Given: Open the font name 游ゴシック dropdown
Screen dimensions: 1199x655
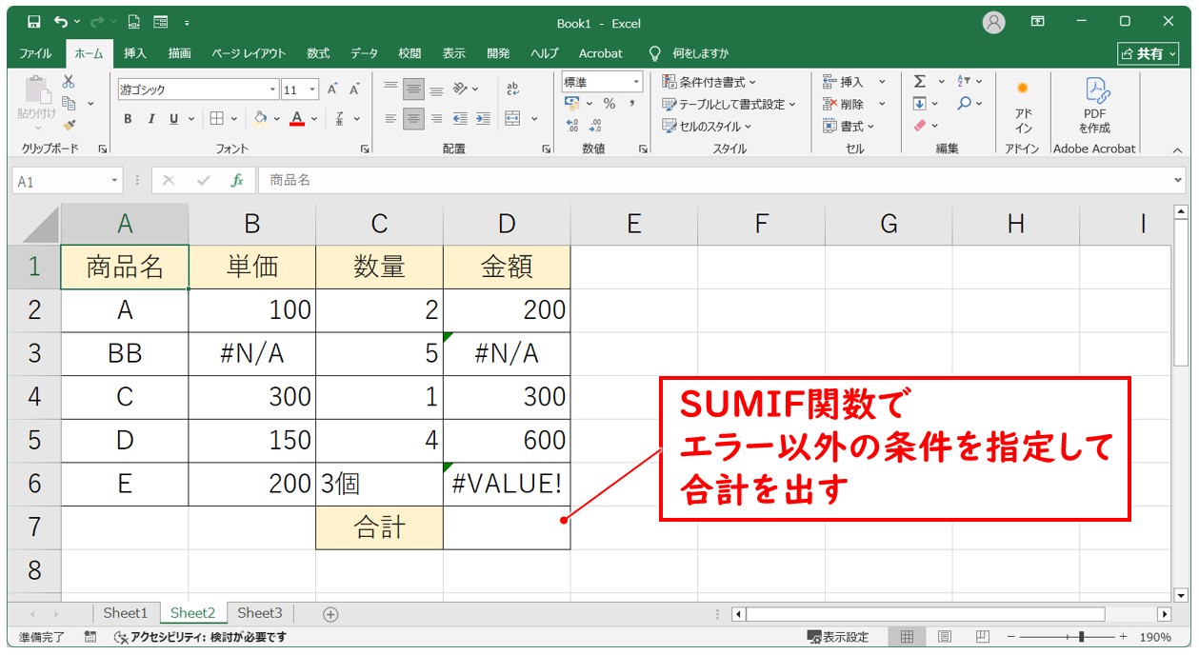Looking at the screenshot, I should (272, 89).
